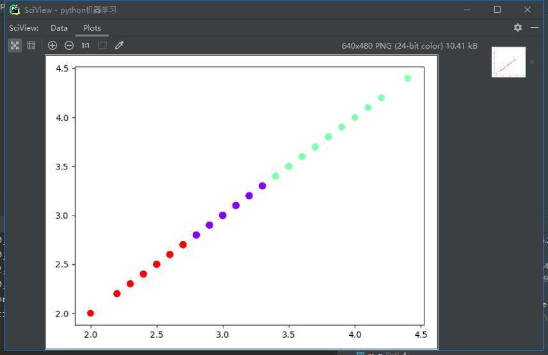Screen dimensions: 548x355
Task: Click the PyCharm application icon in title bar
Action: 15,10
